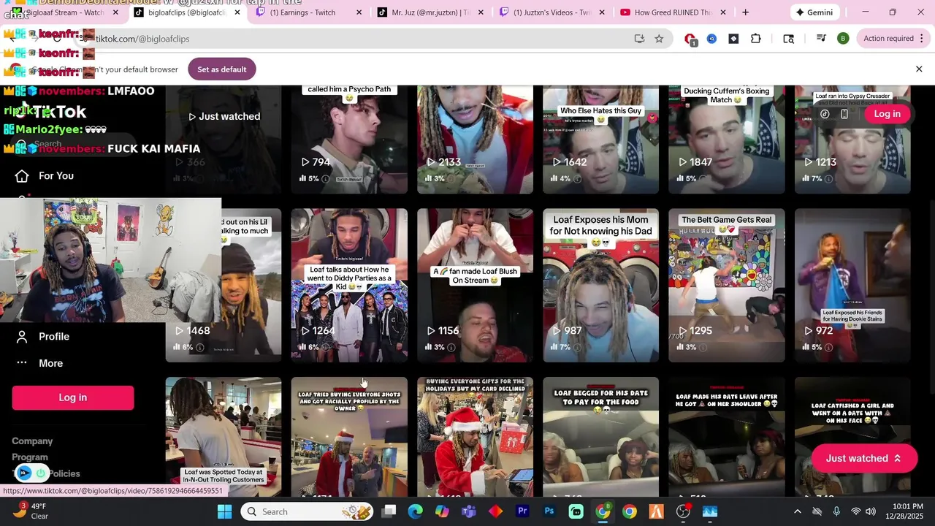Viewport: 935px width, 526px height.
Task: Show hidden system tray icons chevron
Action: pos(798,511)
